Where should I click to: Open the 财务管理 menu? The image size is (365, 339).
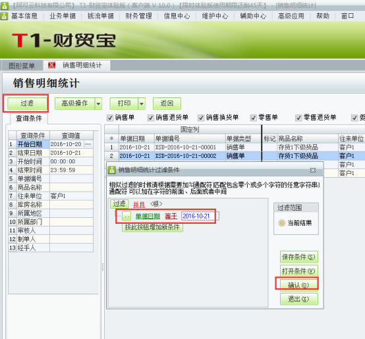point(139,16)
